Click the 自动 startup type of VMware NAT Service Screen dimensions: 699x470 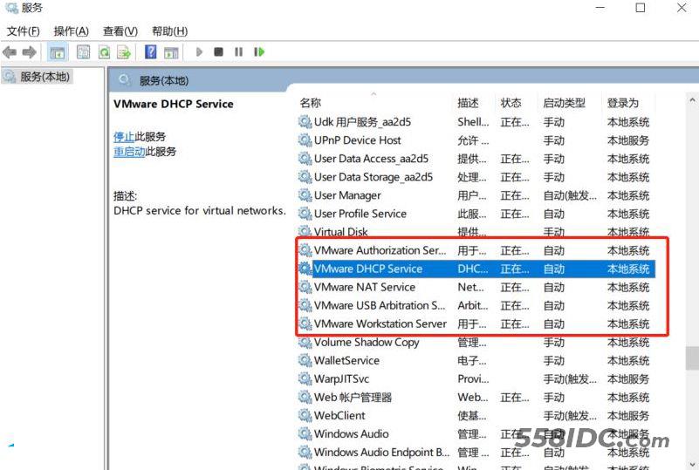click(553, 288)
